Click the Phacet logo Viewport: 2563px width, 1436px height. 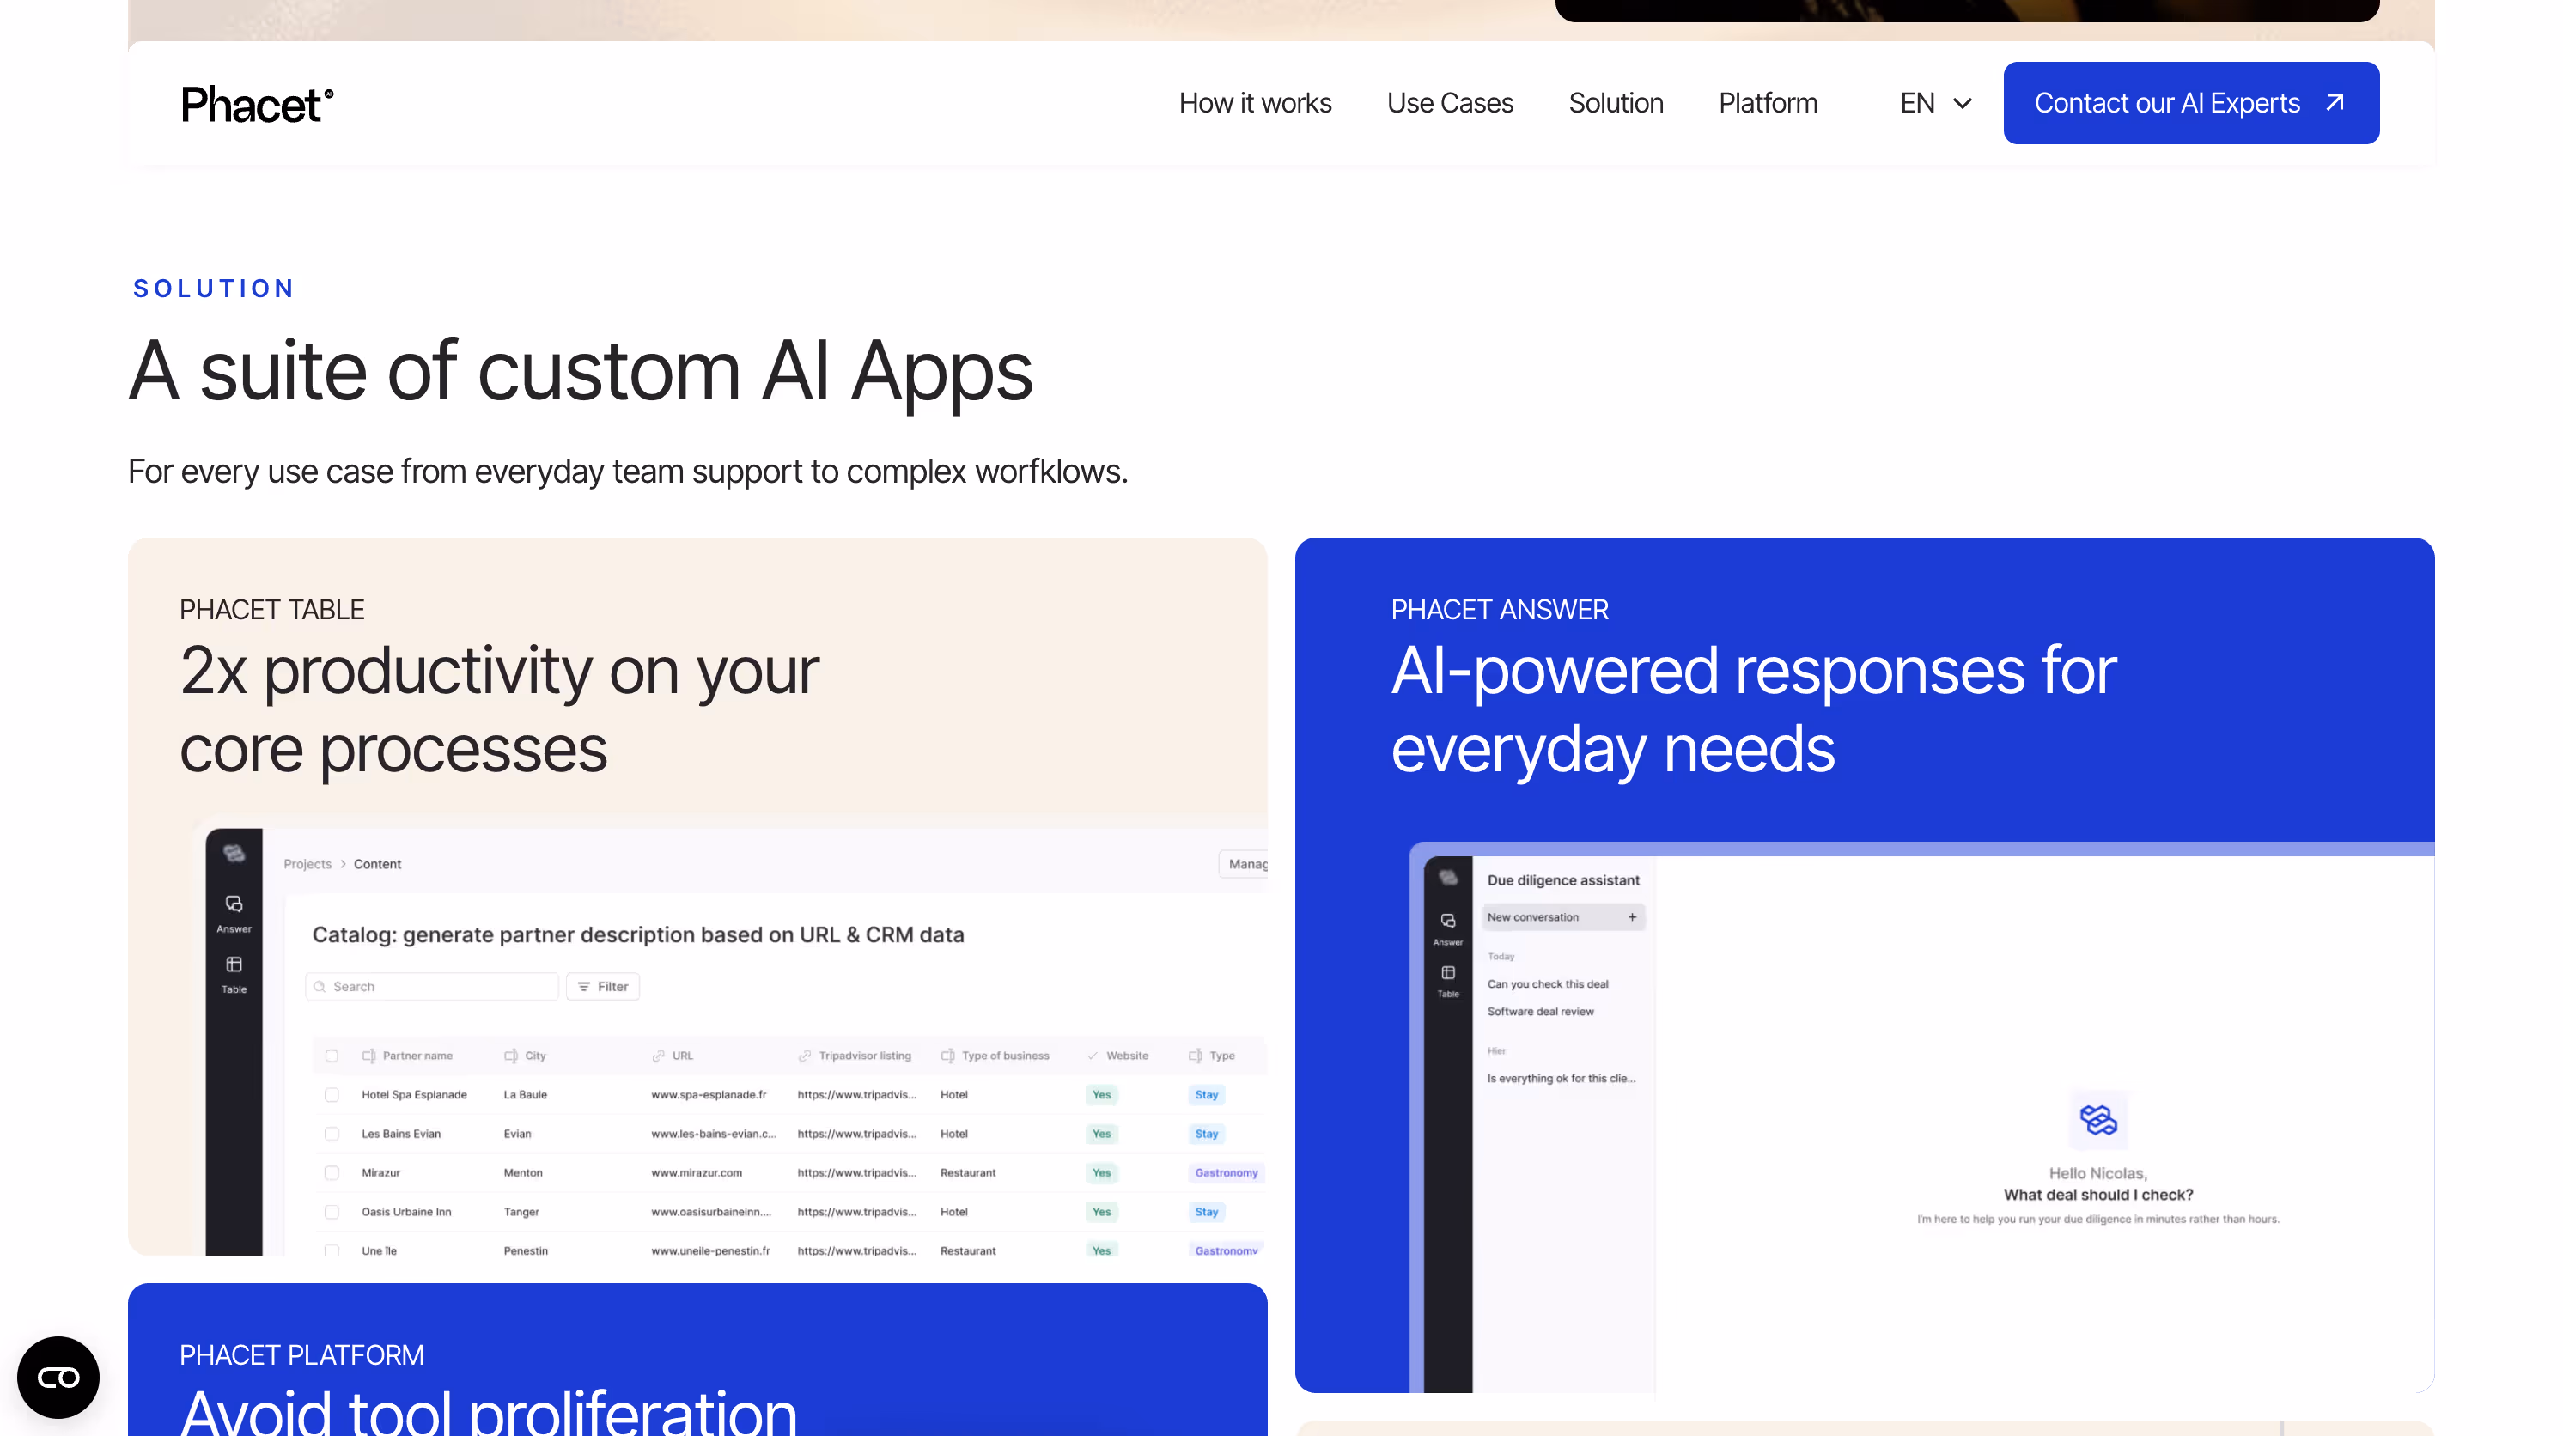tap(257, 104)
